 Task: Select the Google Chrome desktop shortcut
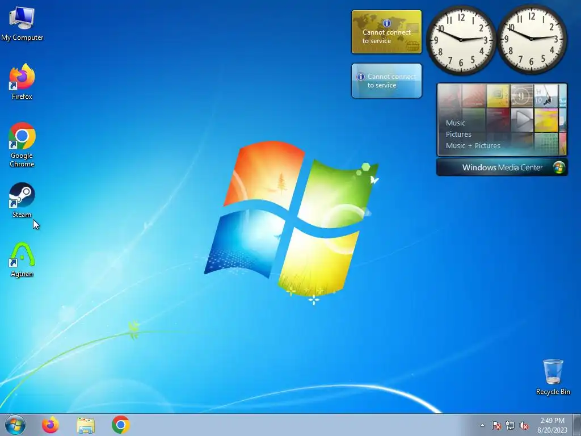click(x=22, y=145)
